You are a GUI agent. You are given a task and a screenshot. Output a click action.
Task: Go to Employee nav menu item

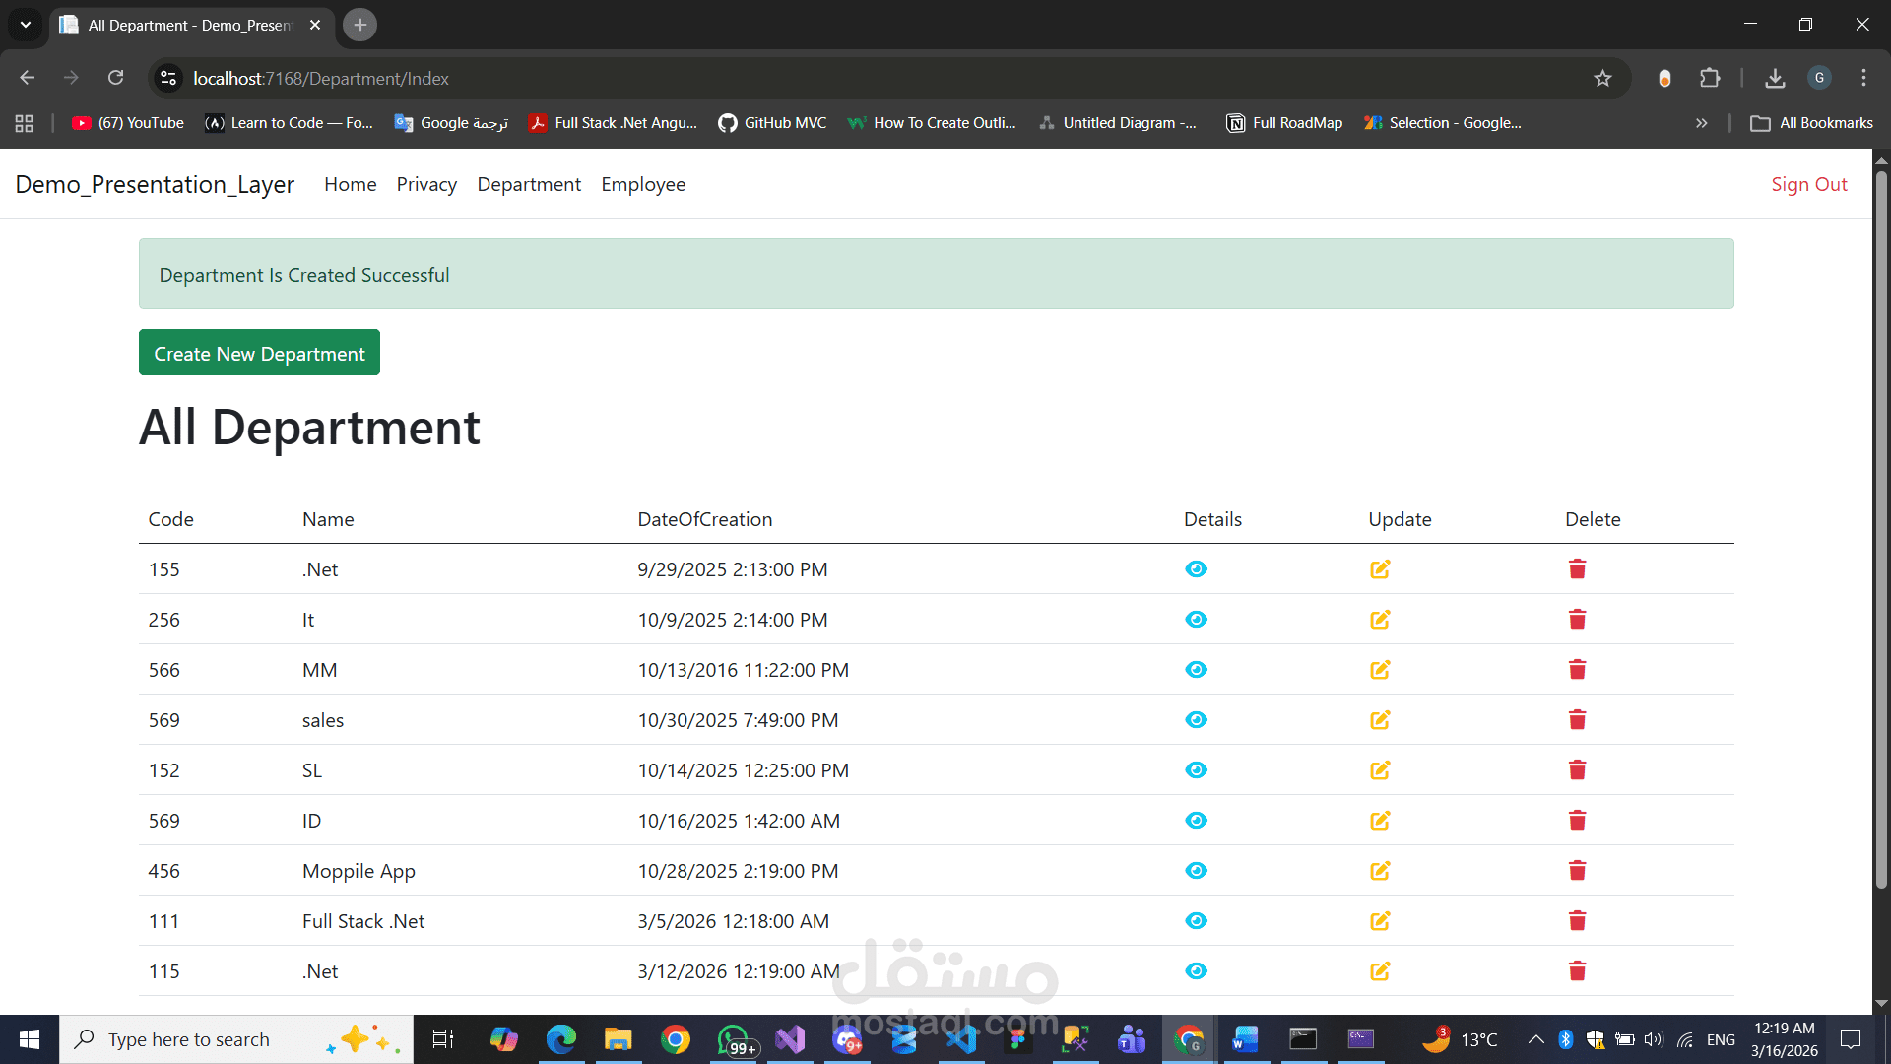pyautogui.click(x=643, y=185)
